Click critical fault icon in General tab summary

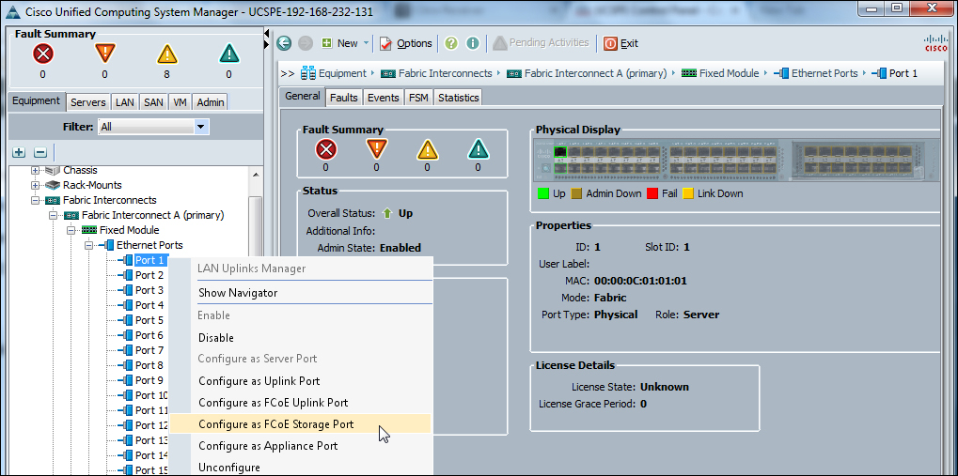pyautogui.click(x=325, y=149)
